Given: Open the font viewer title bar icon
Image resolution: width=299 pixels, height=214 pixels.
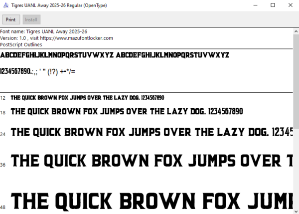Looking at the screenshot, I should 6,5.
